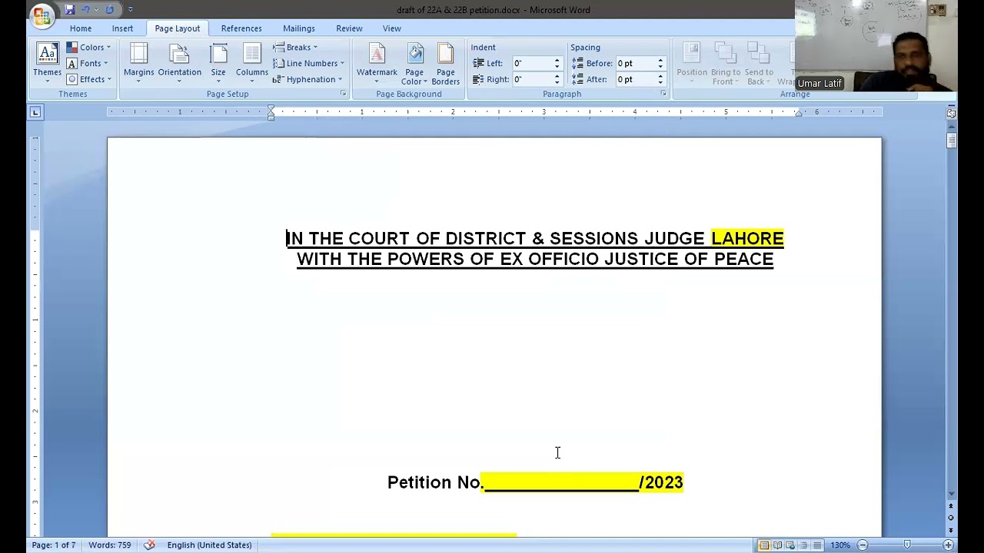Screen dimensions: 984x553
Task: Switch to Full Screen Reading view
Action: [777, 545]
